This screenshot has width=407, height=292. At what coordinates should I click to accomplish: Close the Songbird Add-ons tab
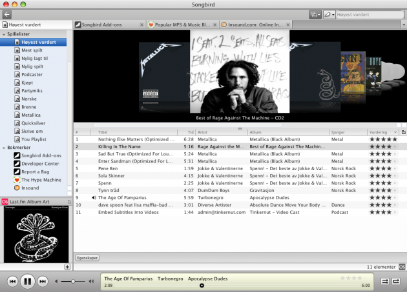coord(141,25)
